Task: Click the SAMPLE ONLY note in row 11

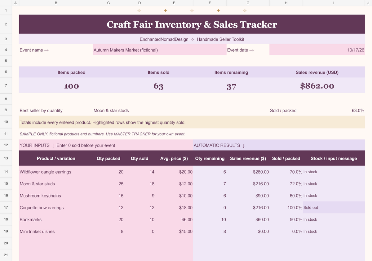Action: [x=102, y=134]
